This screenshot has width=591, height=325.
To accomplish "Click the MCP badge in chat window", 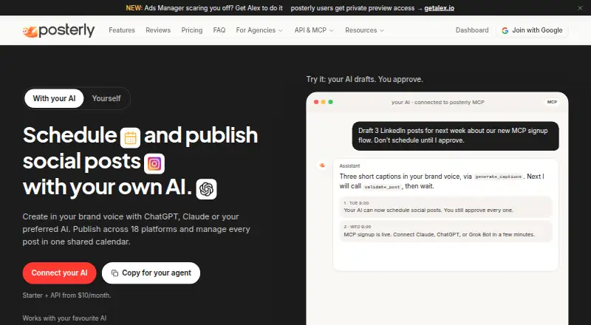I will (552, 102).
